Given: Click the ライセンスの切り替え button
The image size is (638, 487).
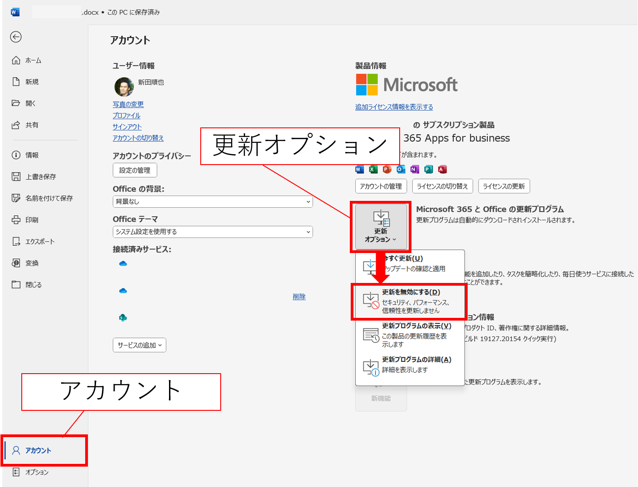Looking at the screenshot, I should [x=442, y=186].
